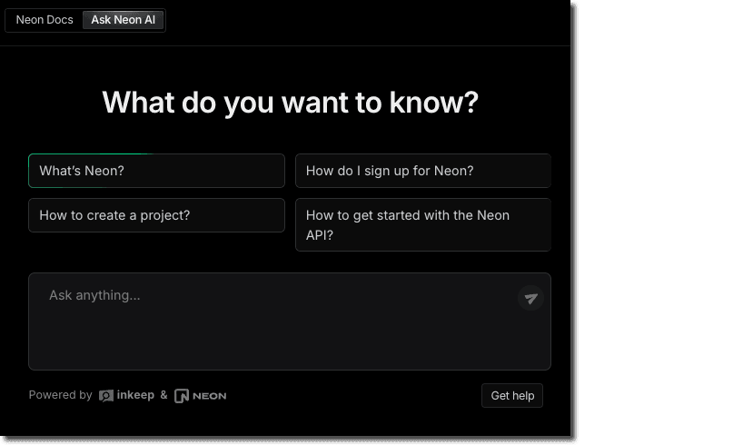Viewport: 743px width, 445px height.
Task: Click the gray backdrop outside the dialog
Action: tap(661, 222)
